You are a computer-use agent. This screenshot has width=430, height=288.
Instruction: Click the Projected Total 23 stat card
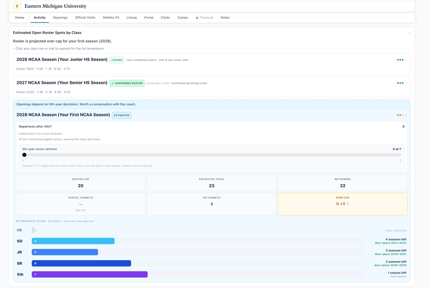(211, 183)
